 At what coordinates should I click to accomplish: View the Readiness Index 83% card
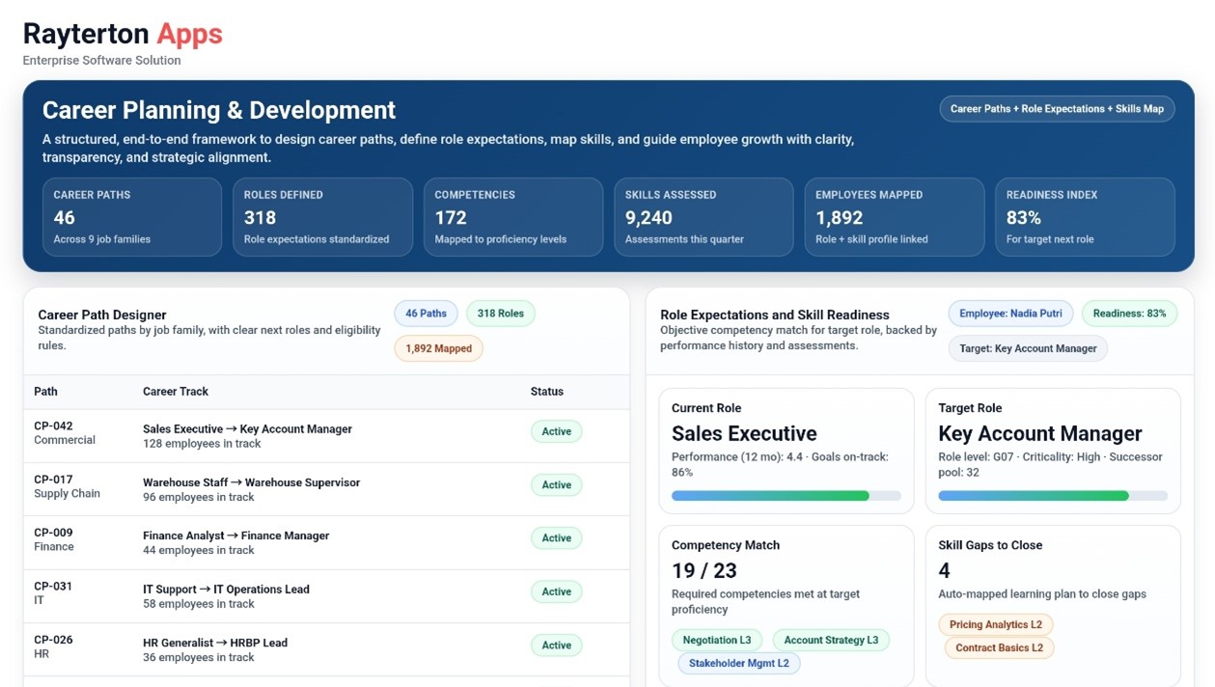click(x=1085, y=217)
